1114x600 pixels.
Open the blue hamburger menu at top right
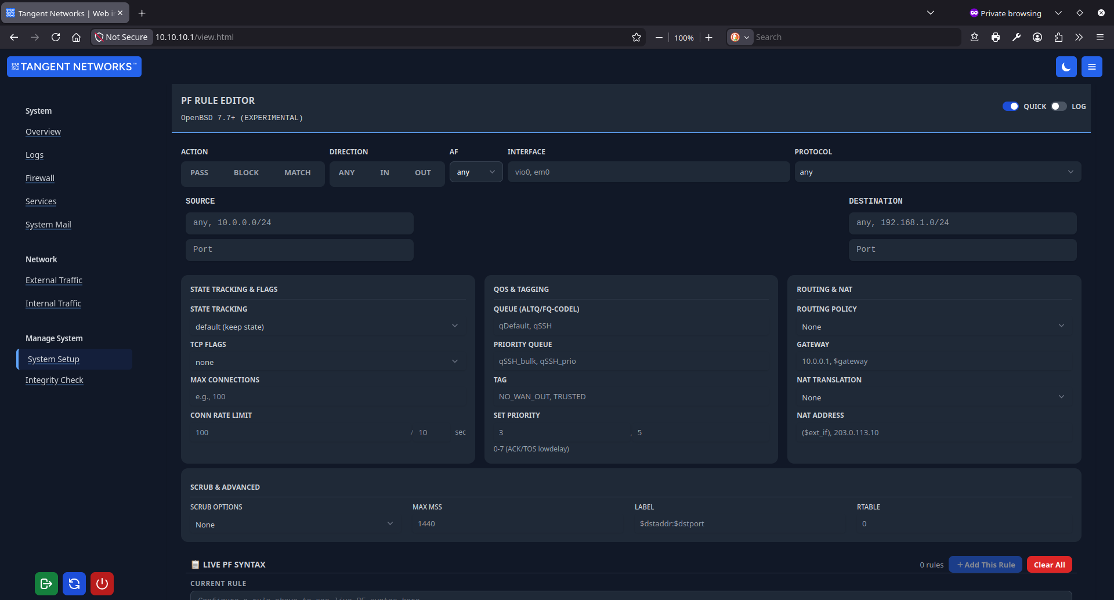click(1091, 66)
